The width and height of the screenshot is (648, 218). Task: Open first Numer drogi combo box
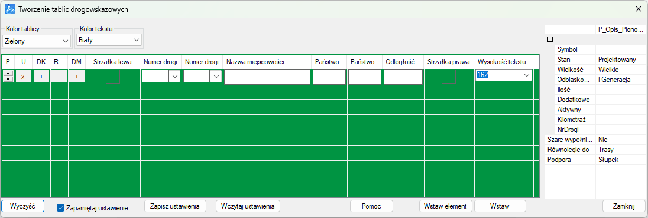click(x=161, y=76)
